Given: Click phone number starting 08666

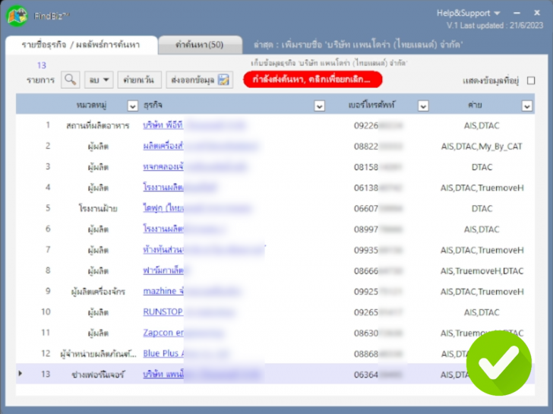Looking at the screenshot, I should click(378, 271).
